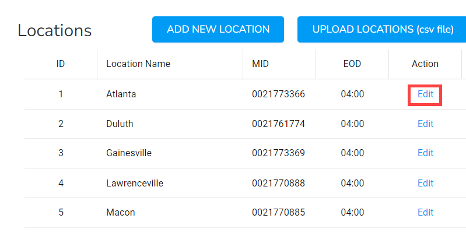Screen dimensions: 466x236
Task: Click Gainesville in the locations table
Action: 129,153
